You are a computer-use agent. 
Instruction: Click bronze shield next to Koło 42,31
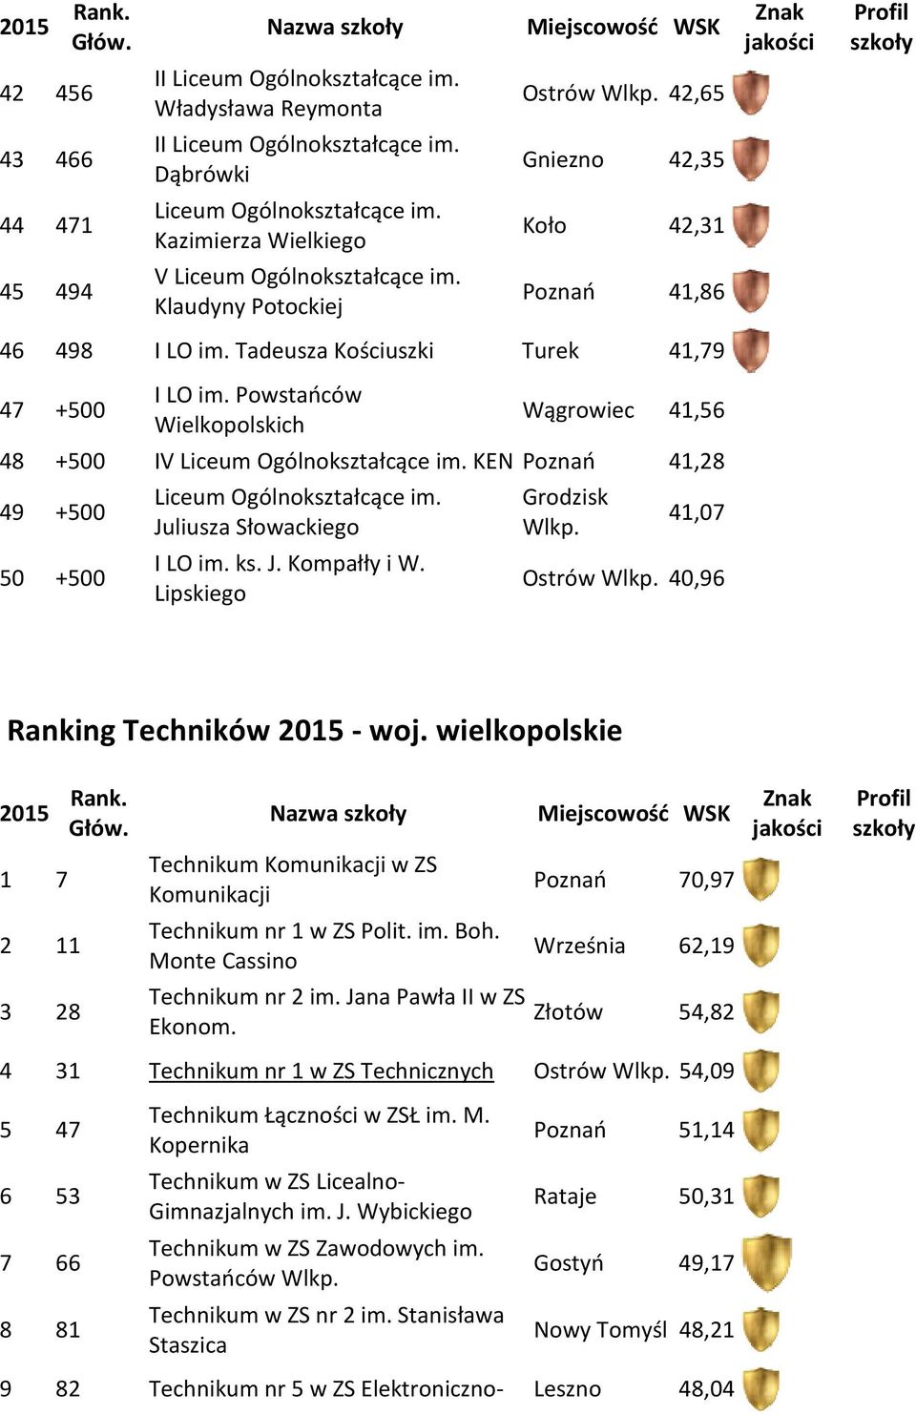pos(751,225)
